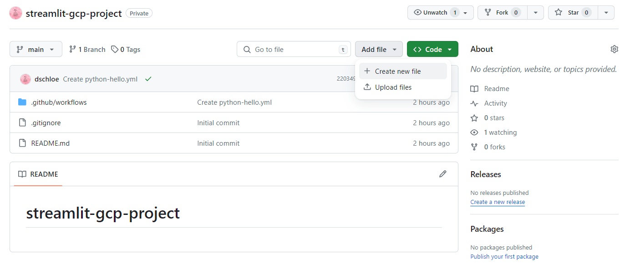
Task: Click the Activity pulse icon
Action: (475, 103)
